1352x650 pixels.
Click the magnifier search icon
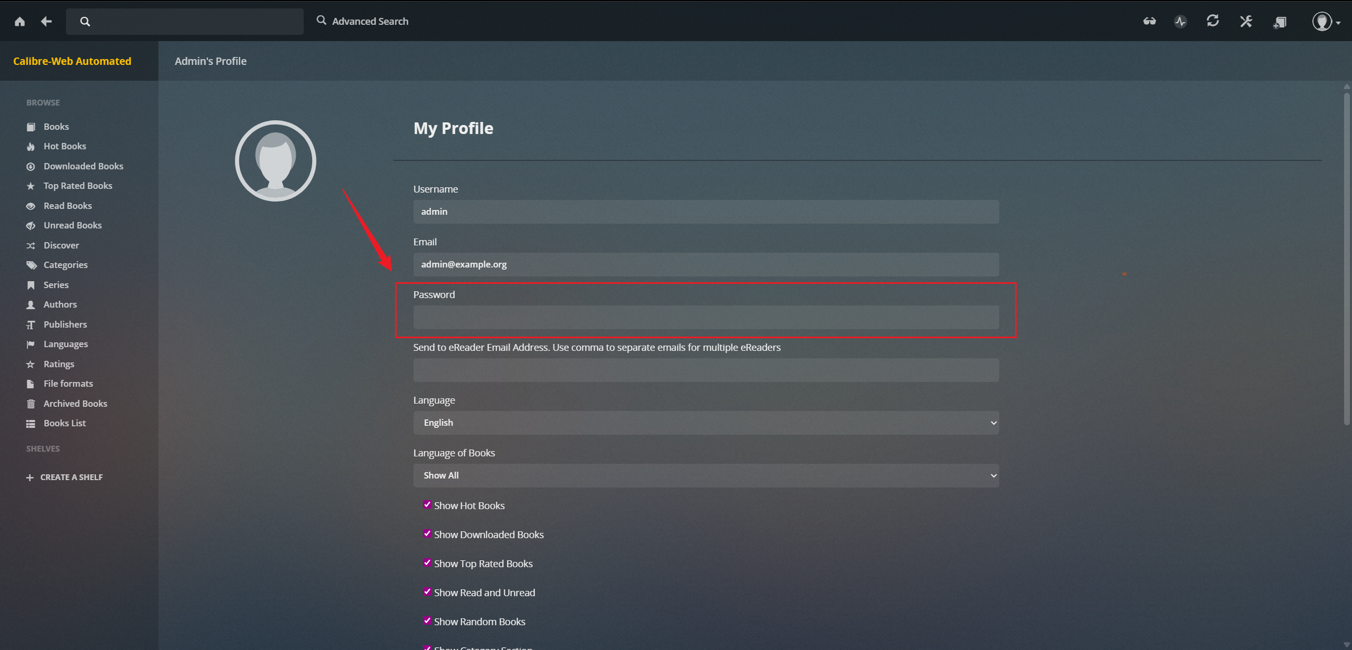coord(85,22)
